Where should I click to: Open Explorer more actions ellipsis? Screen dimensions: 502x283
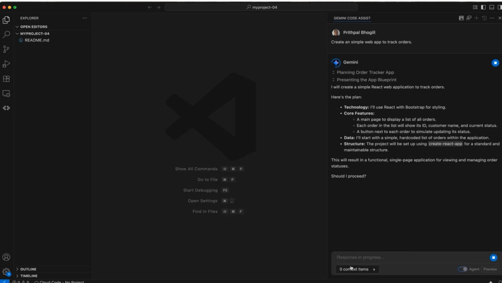85,18
